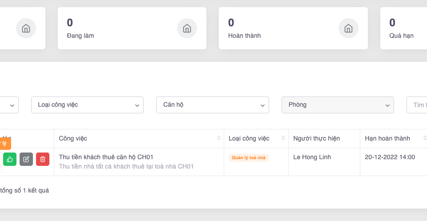
Task: Expand the Căn hộ dropdown
Action: (x=213, y=105)
